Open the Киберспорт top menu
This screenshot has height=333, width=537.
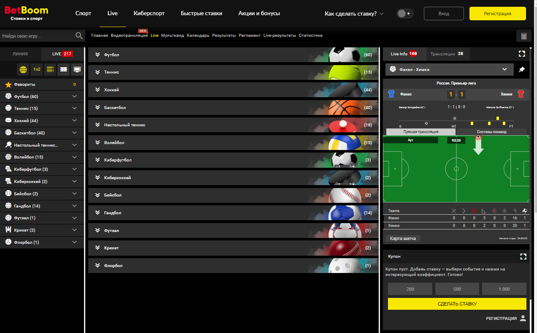pyautogui.click(x=149, y=14)
